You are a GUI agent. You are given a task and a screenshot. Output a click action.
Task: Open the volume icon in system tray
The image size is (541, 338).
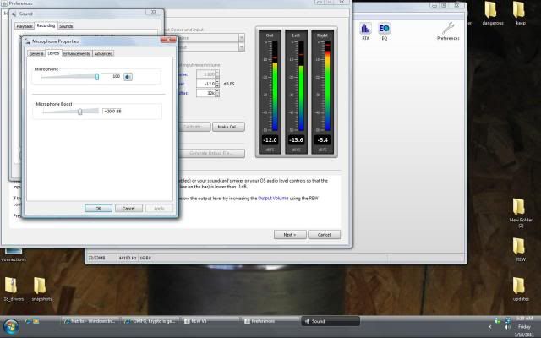507,327
